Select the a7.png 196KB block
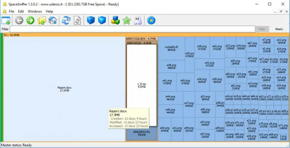This screenshot has height=148, width=290. click(267, 41)
